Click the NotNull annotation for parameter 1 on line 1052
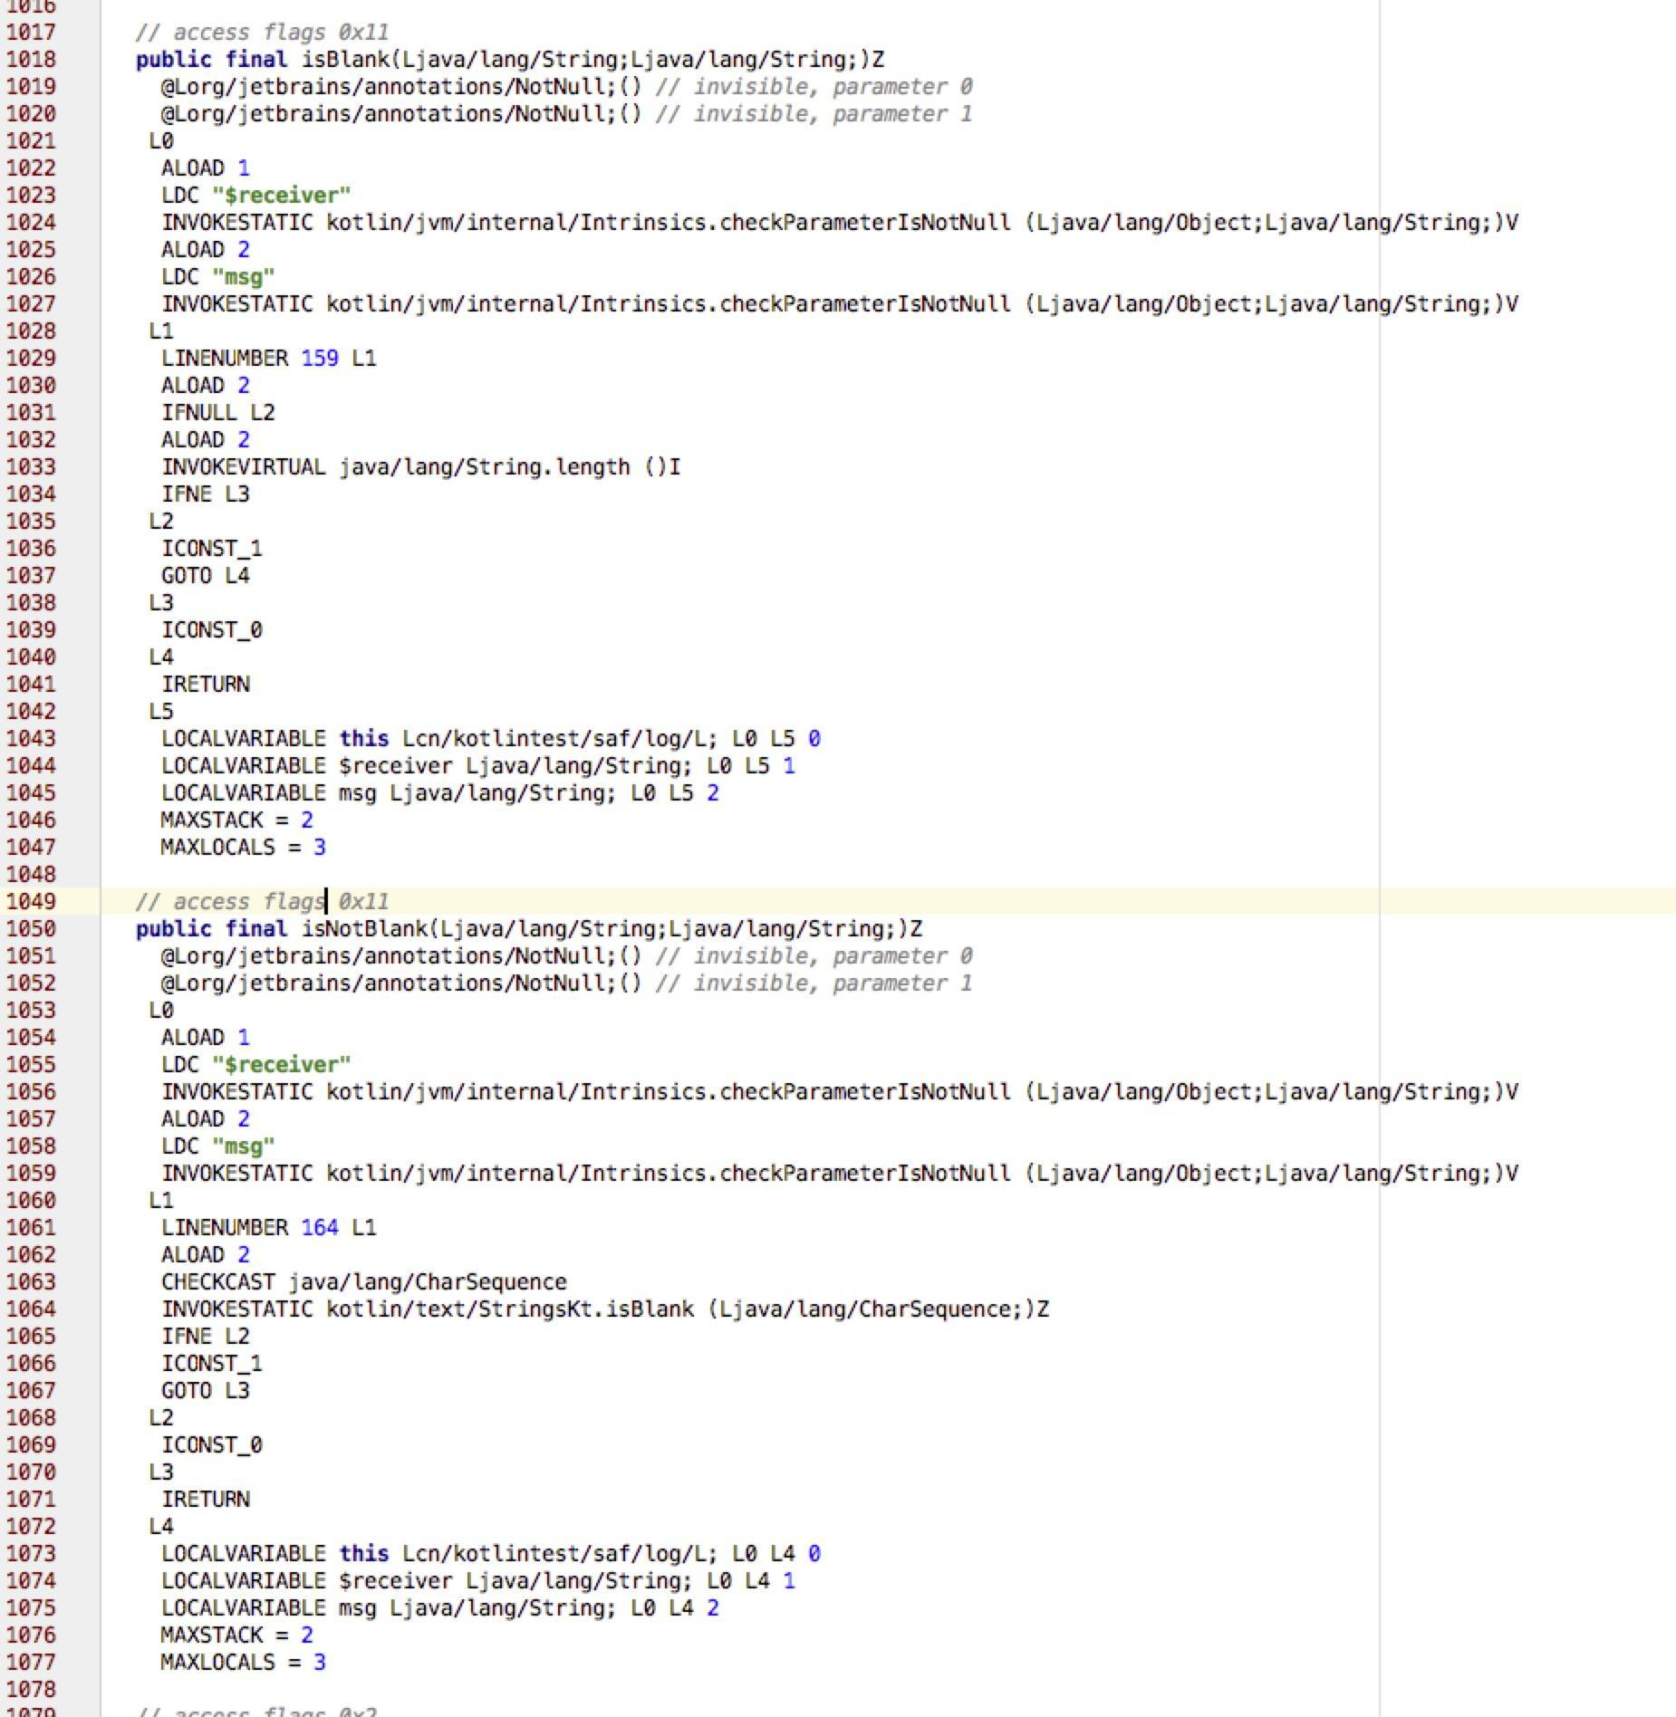The width and height of the screenshot is (1676, 1717). coord(567,983)
